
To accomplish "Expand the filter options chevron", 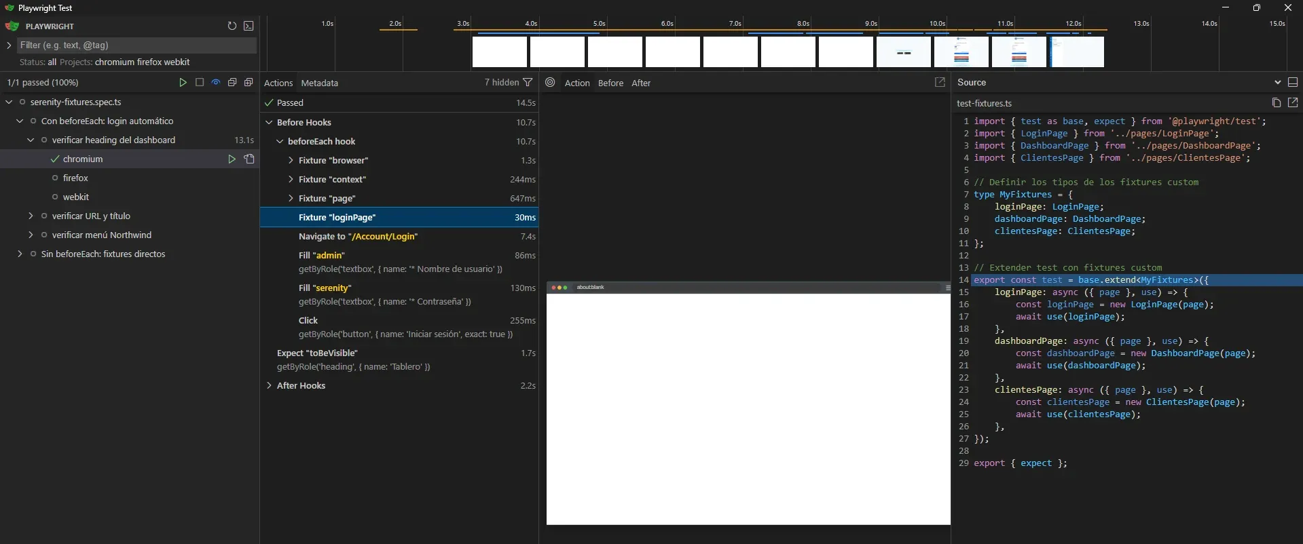I will pyautogui.click(x=9, y=45).
